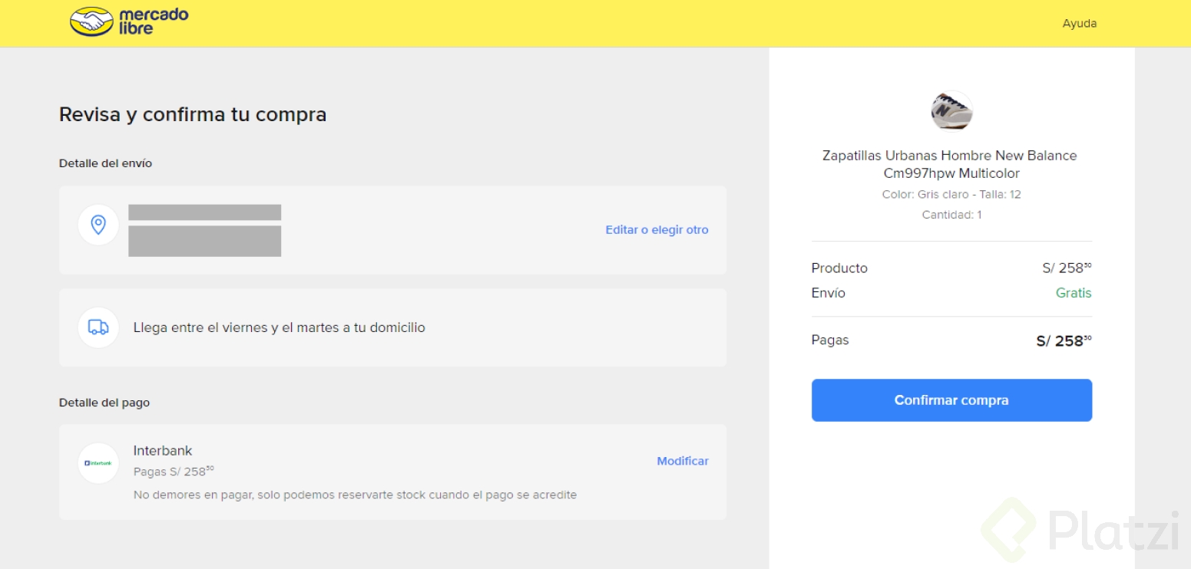Click the 'Pagas' label in order summary

(830, 340)
